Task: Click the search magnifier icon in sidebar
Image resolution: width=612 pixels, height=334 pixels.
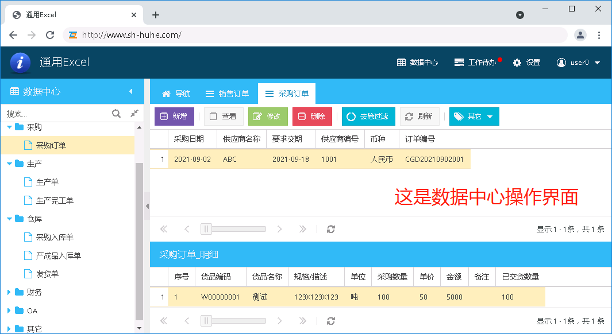Action: [116, 114]
